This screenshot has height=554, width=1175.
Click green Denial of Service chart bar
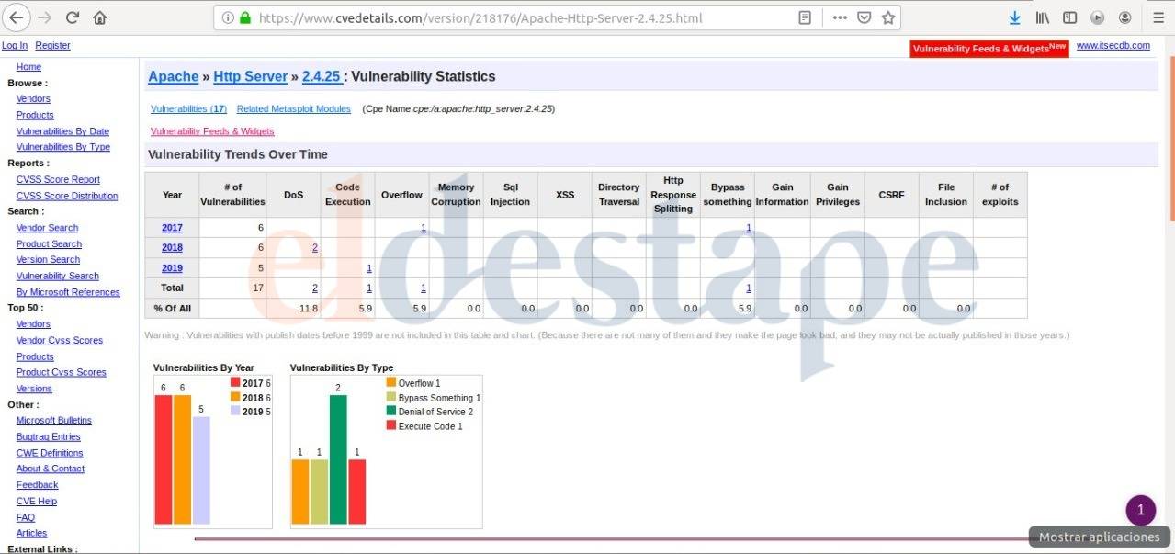pos(338,459)
